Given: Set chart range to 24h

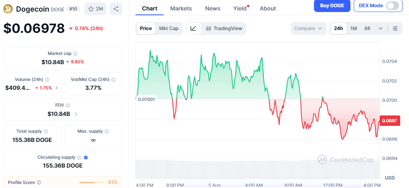Looking at the screenshot, I should point(338,28).
